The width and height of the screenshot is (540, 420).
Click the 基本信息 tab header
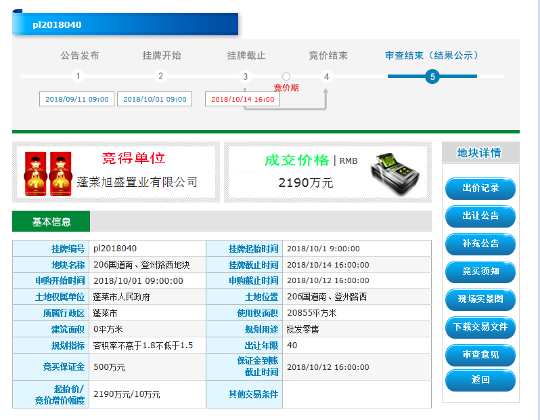(x=51, y=222)
